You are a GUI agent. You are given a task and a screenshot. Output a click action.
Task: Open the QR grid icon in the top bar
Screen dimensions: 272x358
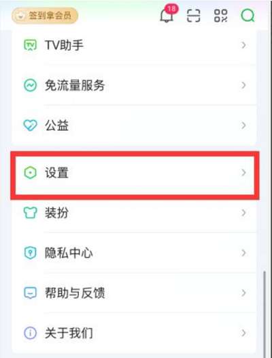point(220,16)
